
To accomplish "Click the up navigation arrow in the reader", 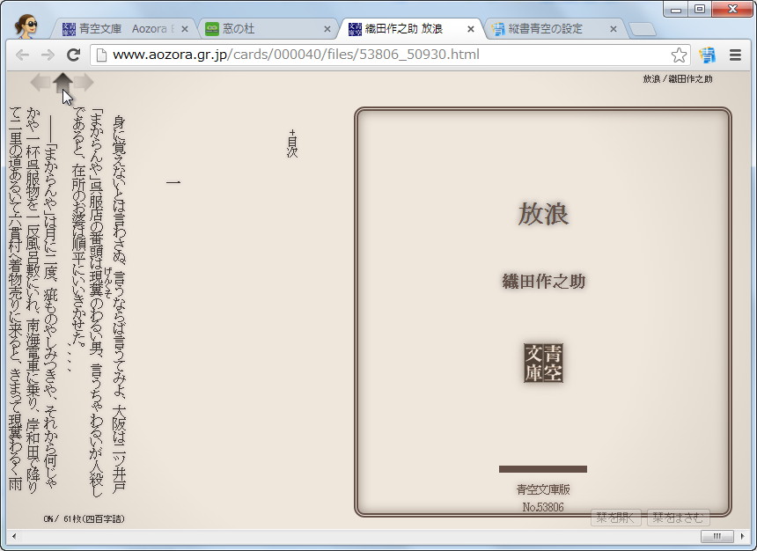I will [x=63, y=84].
